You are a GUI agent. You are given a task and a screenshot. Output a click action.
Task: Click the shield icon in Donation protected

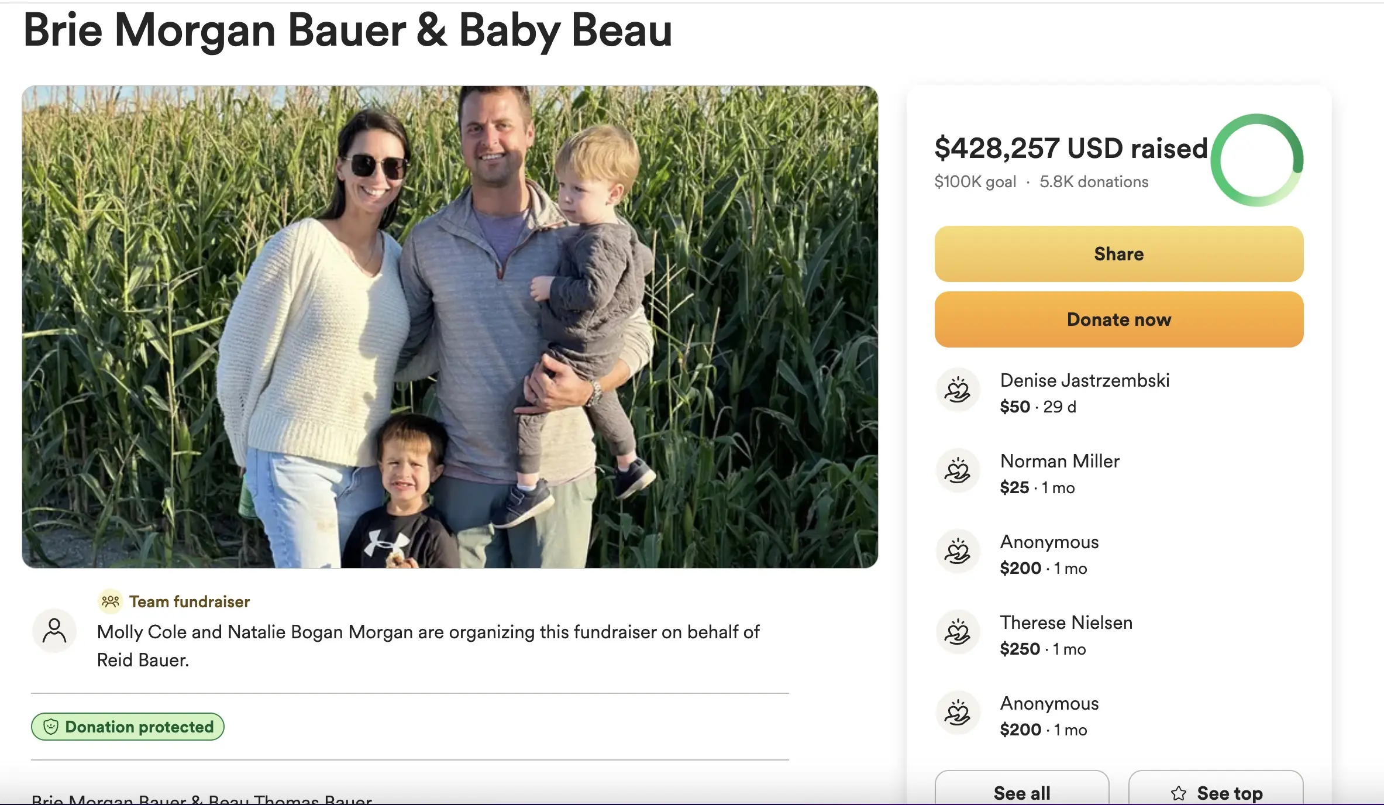tap(51, 727)
